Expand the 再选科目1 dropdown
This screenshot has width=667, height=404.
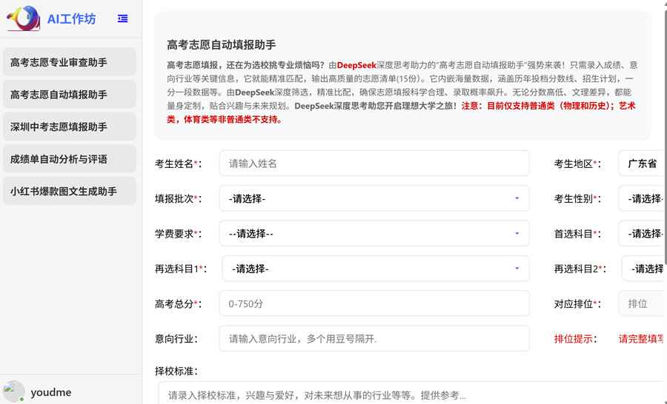(376, 269)
